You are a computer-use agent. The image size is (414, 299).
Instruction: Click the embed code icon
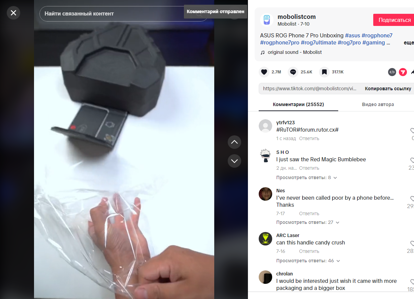(x=392, y=72)
